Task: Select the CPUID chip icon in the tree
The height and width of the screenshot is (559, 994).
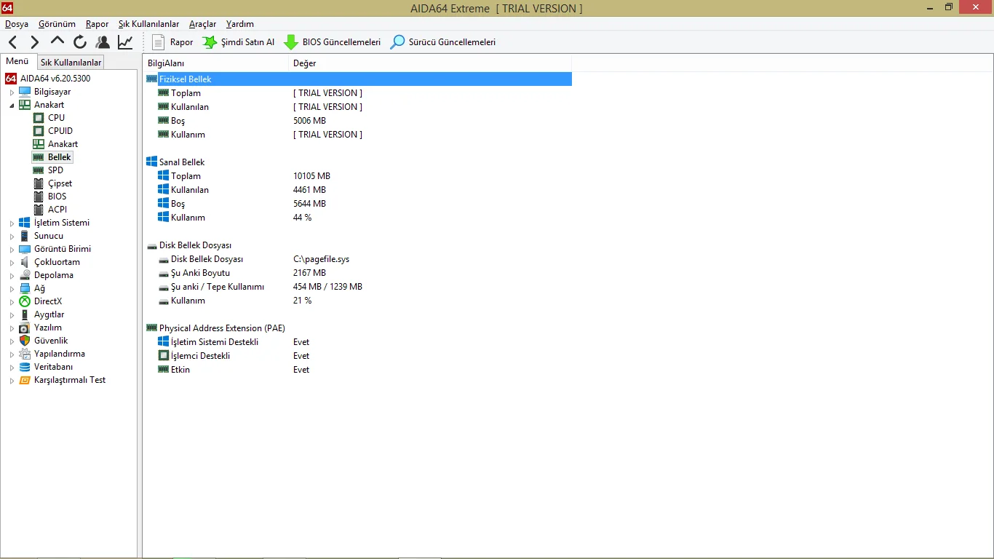Action: point(39,131)
